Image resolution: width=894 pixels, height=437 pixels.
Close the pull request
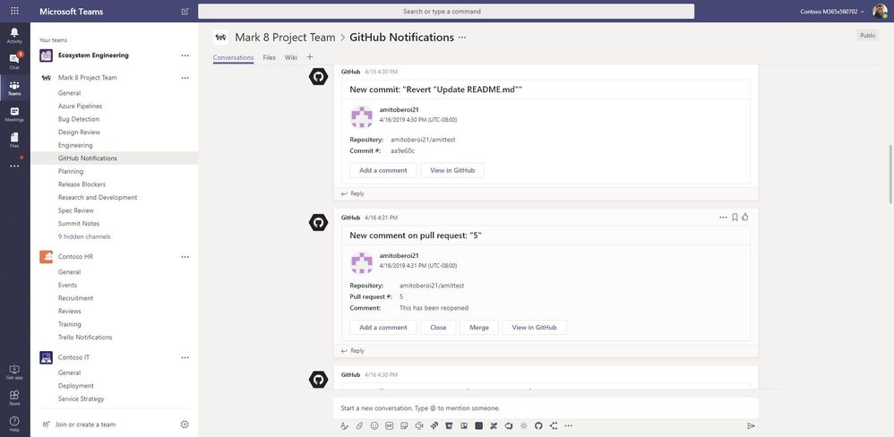[438, 327]
